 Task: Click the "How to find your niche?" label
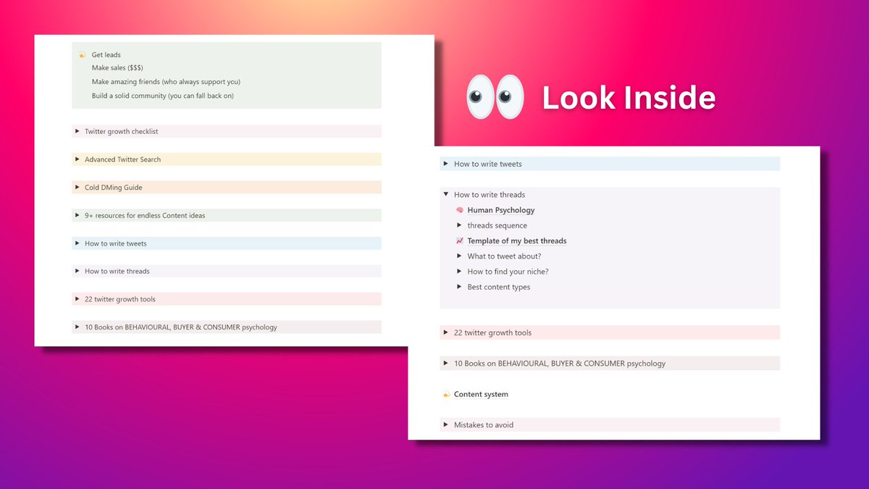coord(508,272)
